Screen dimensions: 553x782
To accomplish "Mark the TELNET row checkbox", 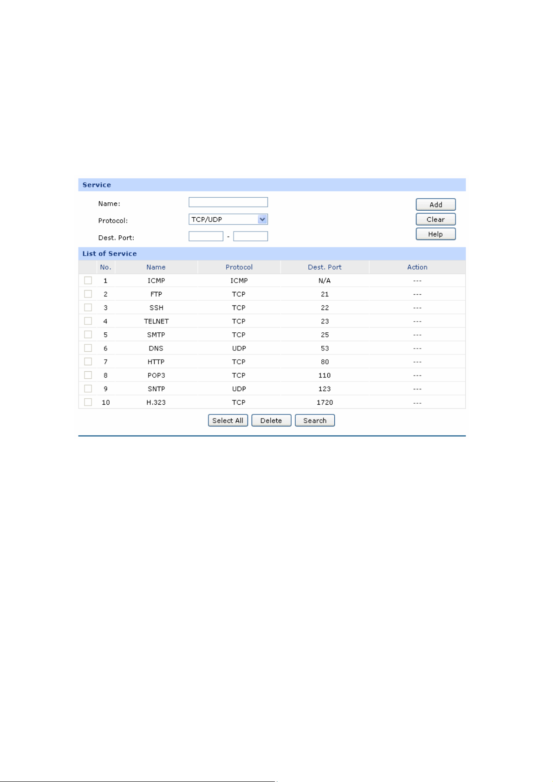I will coord(88,321).
